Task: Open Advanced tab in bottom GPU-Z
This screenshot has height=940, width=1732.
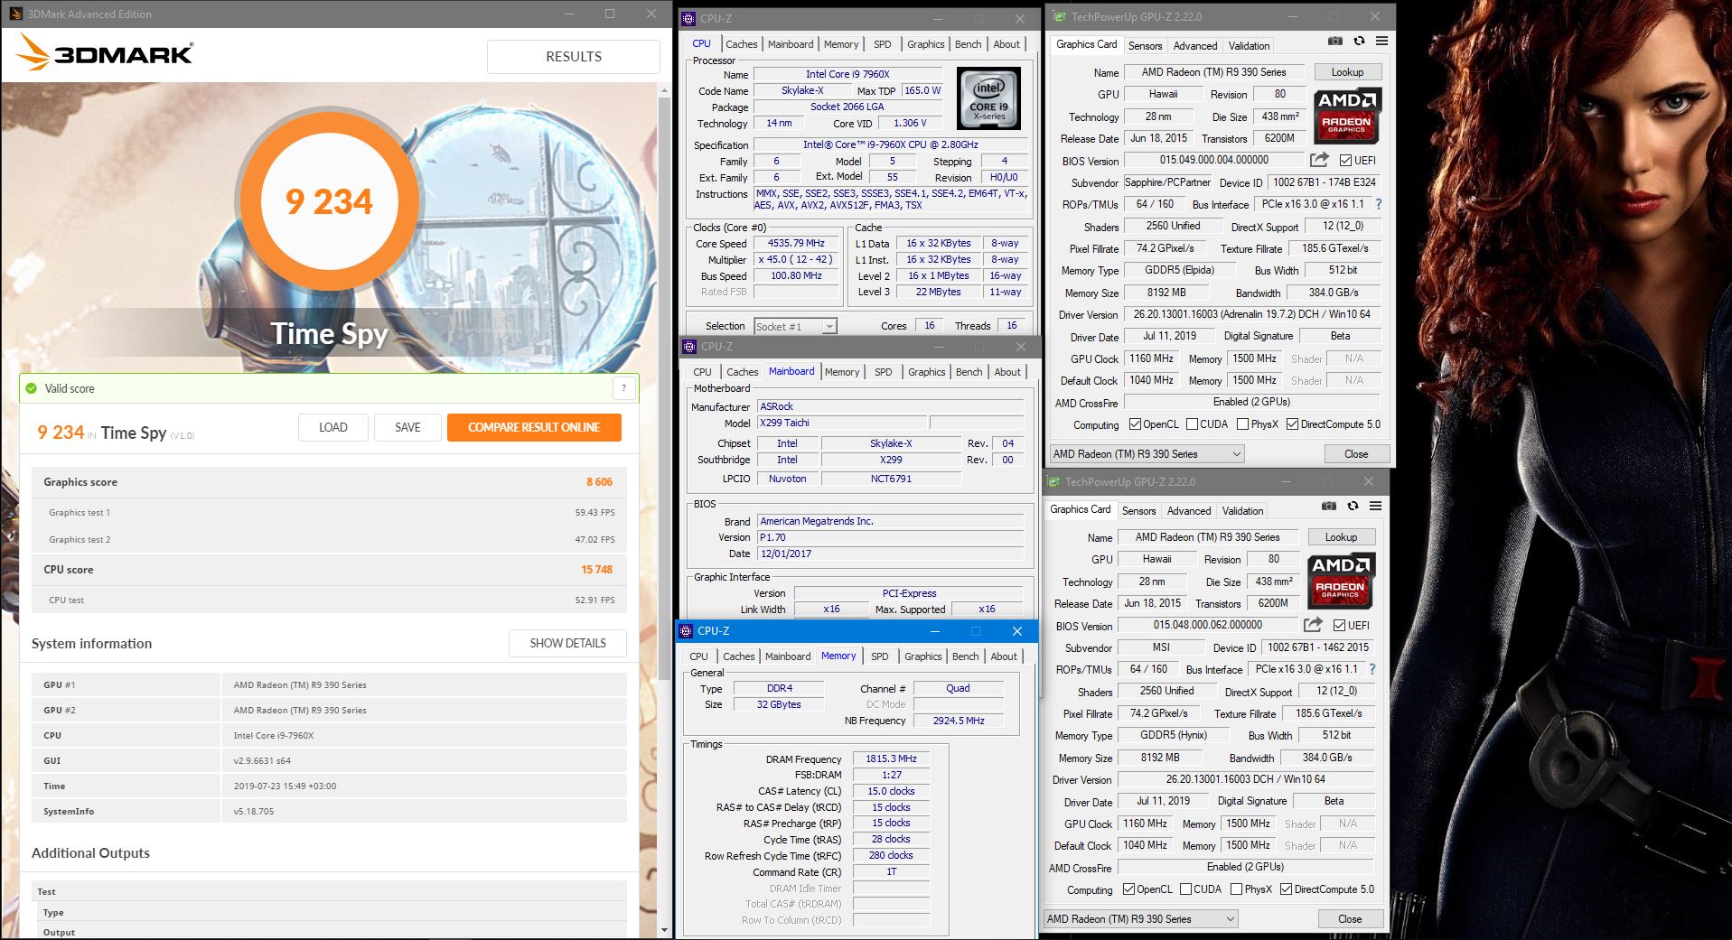Action: click(x=1189, y=511)
